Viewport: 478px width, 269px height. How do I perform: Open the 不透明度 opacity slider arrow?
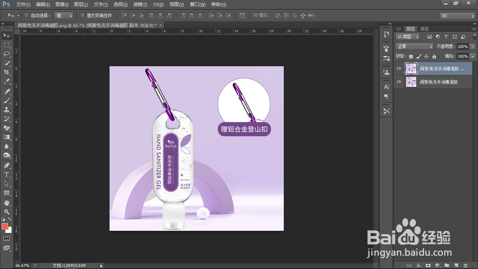click(473, 47)
